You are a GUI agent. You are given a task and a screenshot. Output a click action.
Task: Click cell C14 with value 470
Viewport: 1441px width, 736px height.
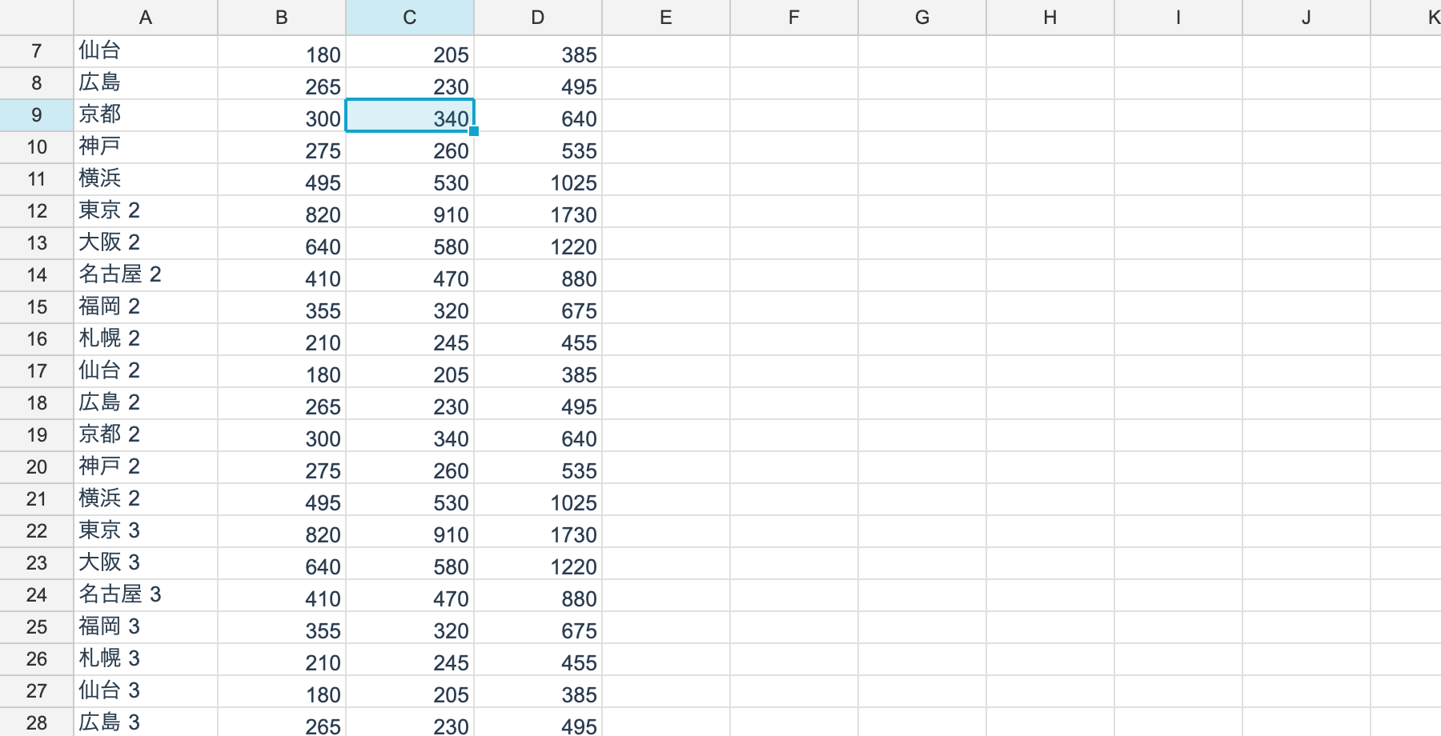click(410, 275)
